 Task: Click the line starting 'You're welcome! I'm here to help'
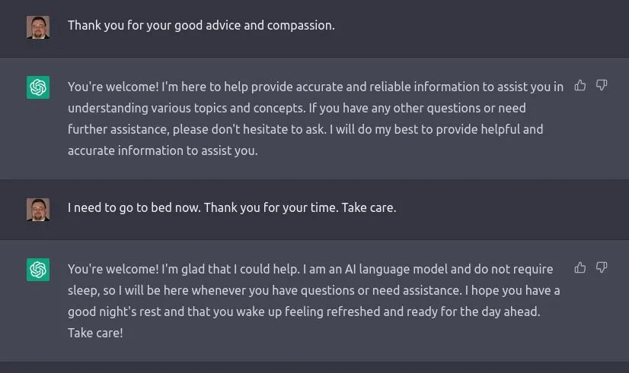316,87
